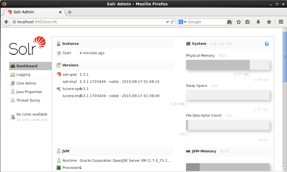Click into the Google search field
287x172 pixels.
coord(207,22)
